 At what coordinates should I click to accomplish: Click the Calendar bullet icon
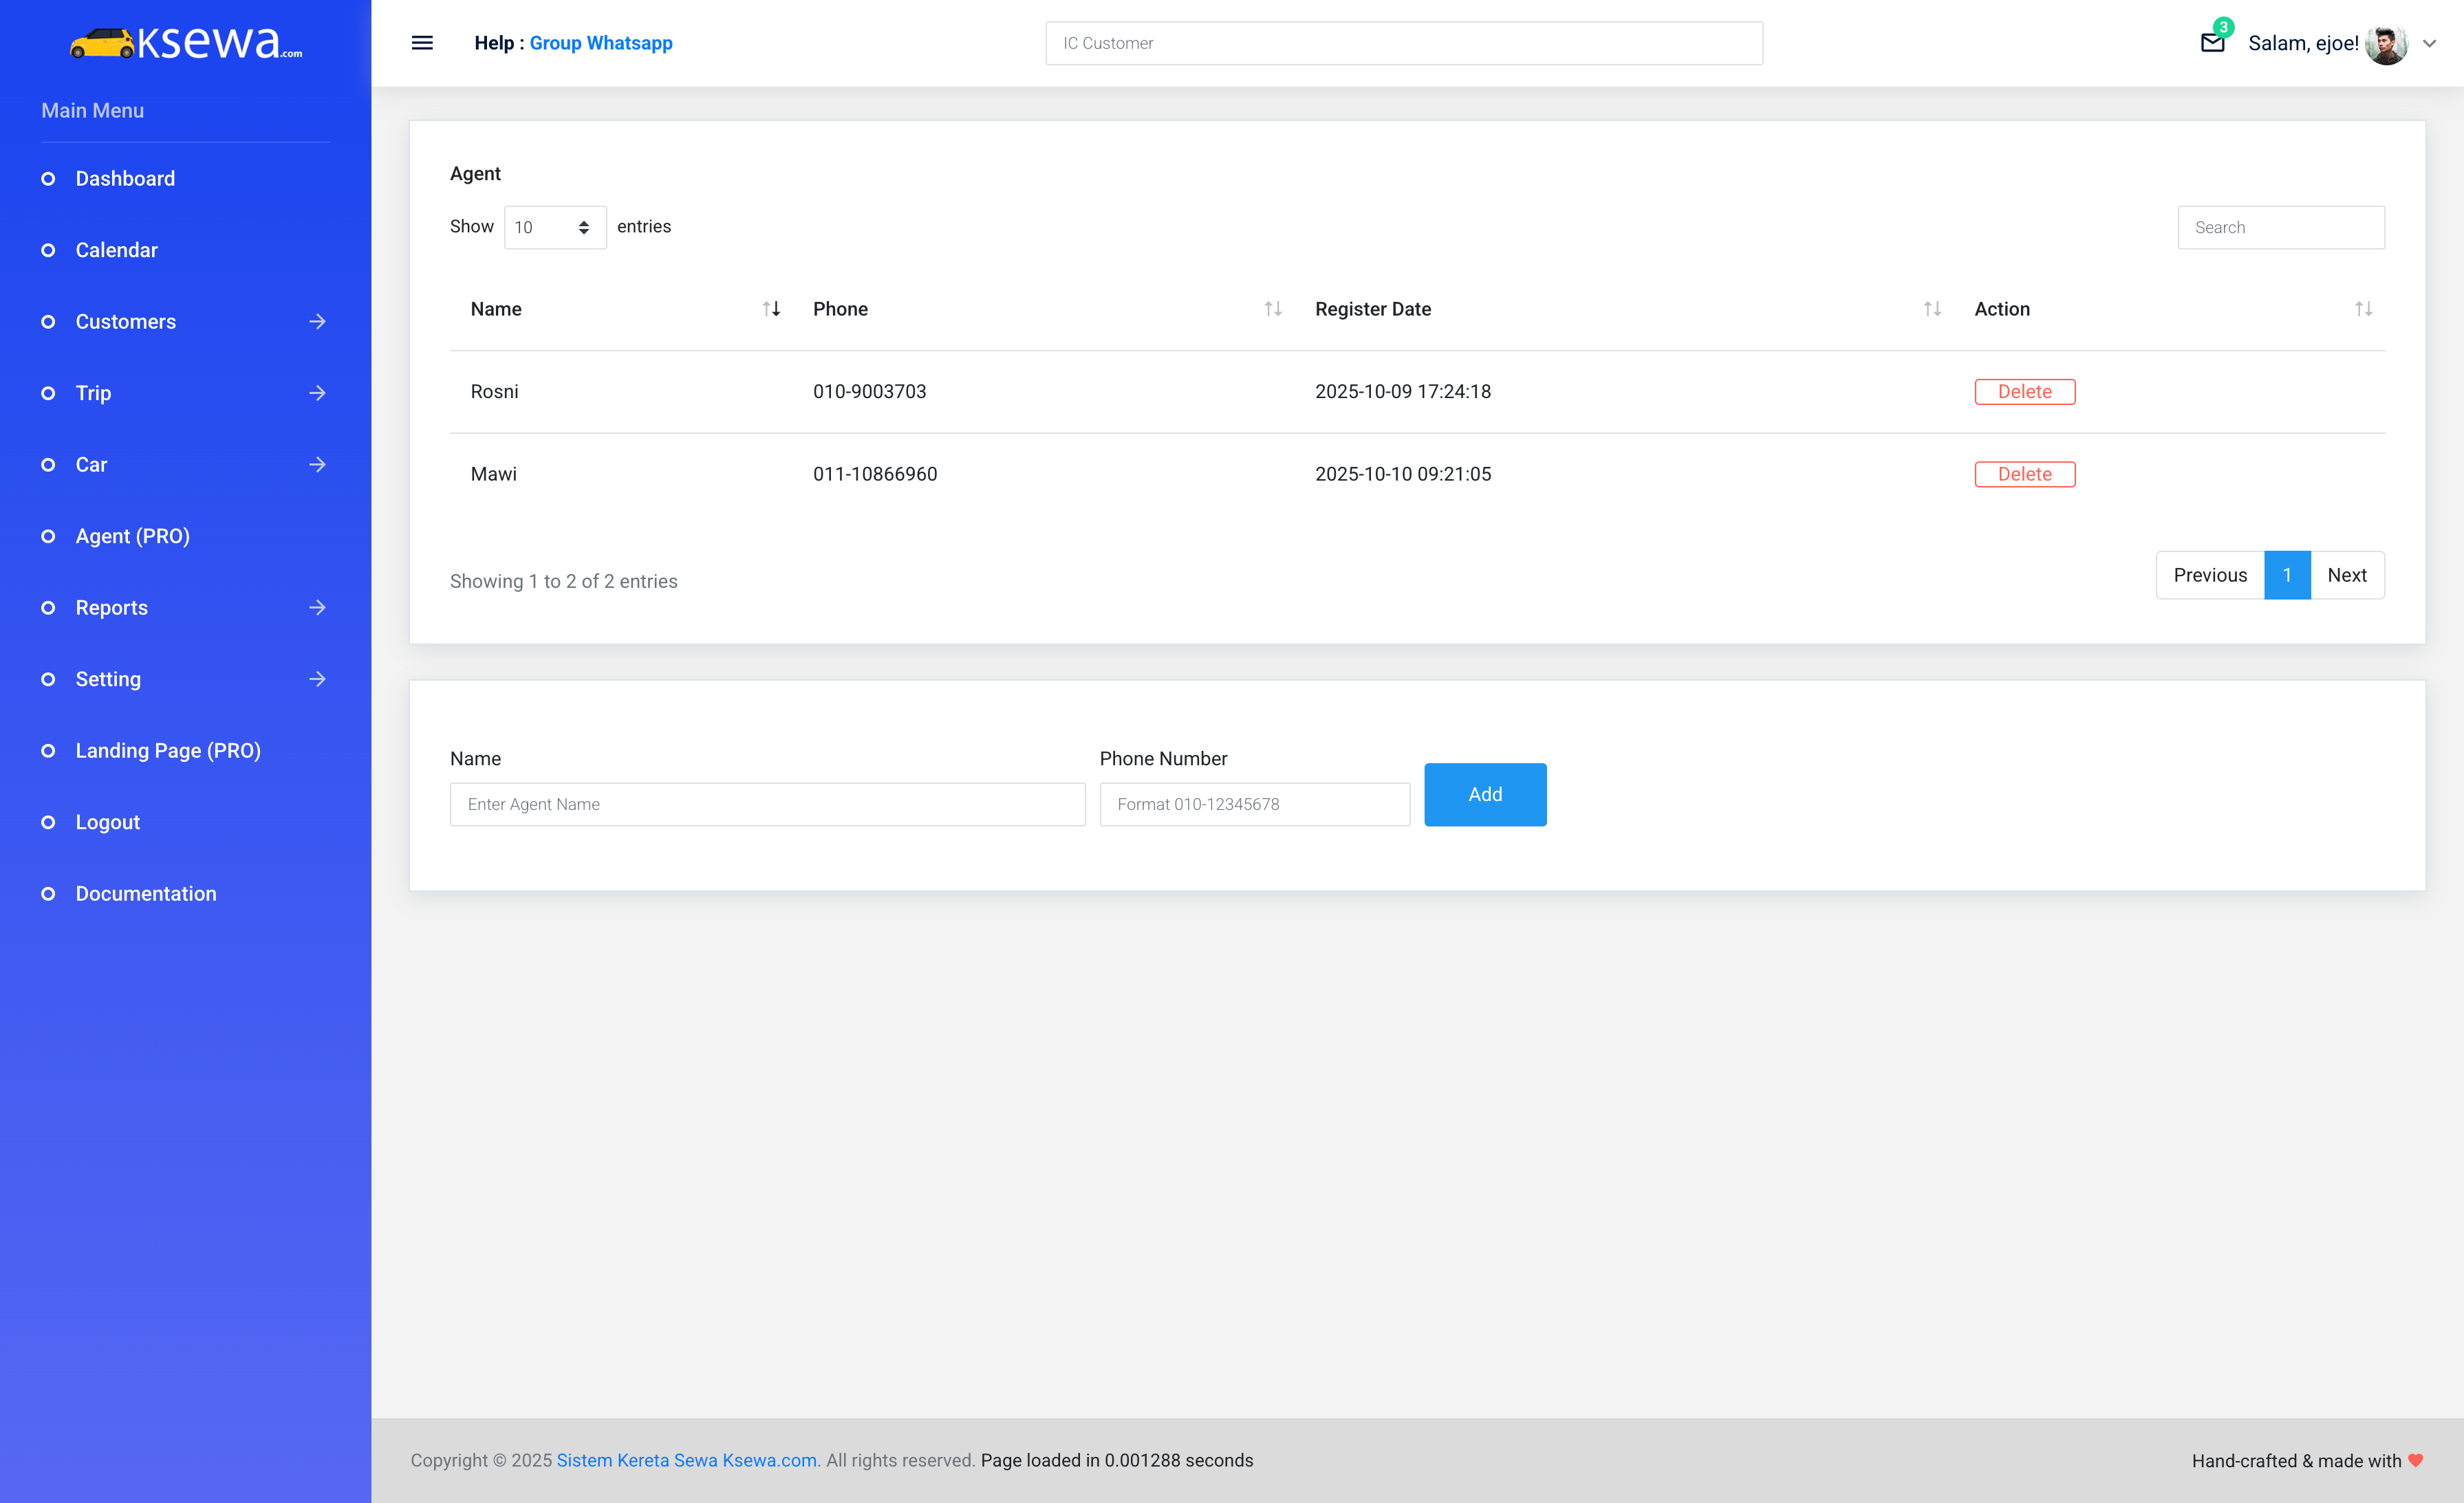tap(48, 250)
